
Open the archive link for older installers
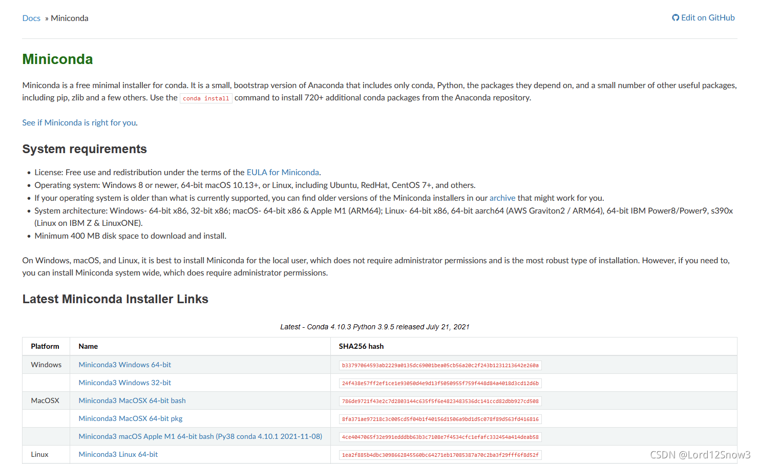[x=502, y=198]
